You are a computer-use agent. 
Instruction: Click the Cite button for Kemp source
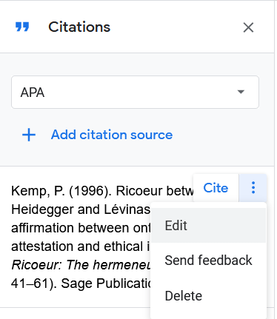216,188
